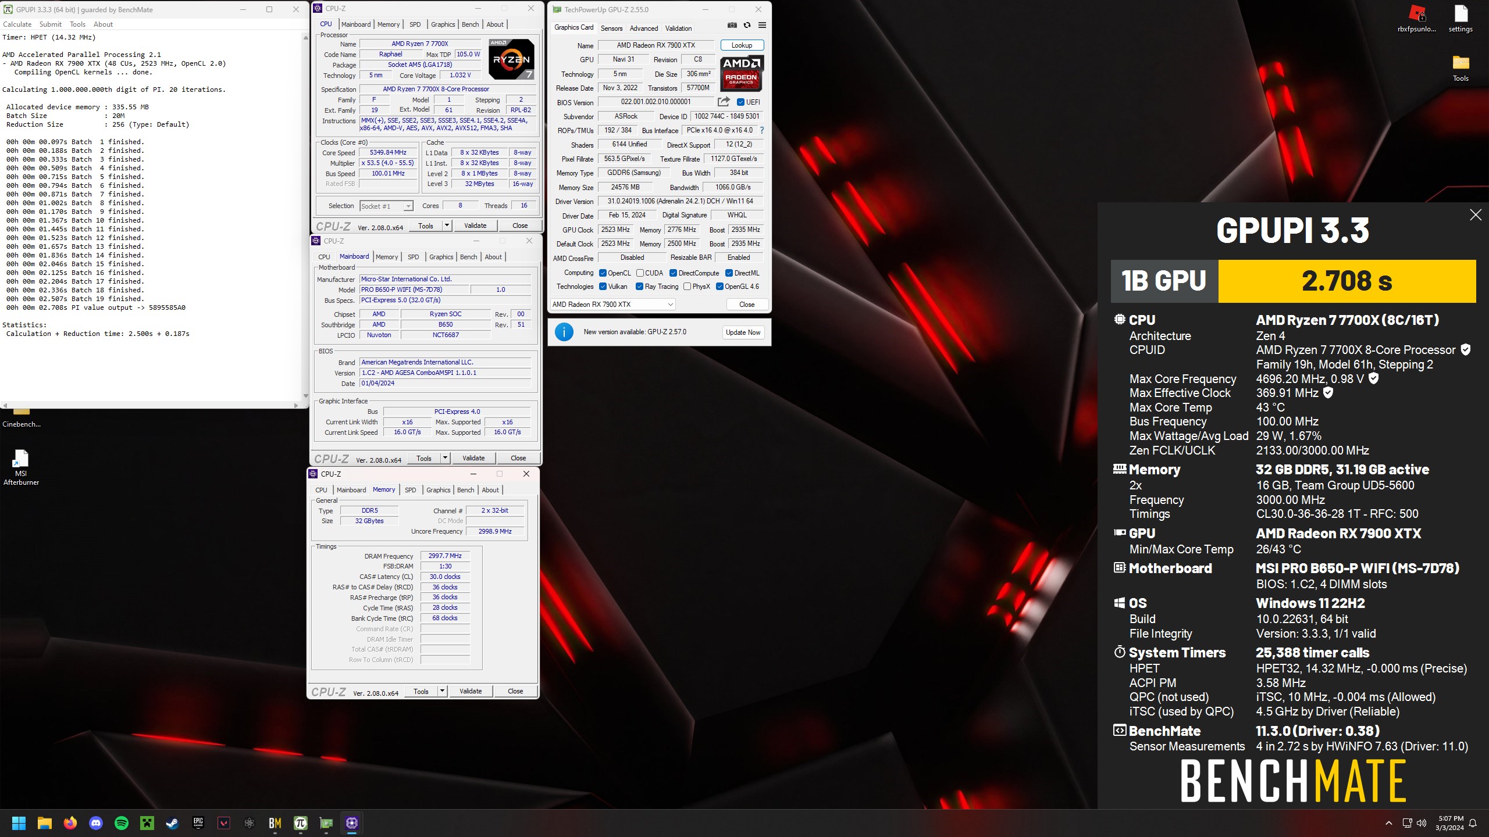Open Steam from the taskbar
The height and width of the screenshot is (837, 1489).
point(173,823)
